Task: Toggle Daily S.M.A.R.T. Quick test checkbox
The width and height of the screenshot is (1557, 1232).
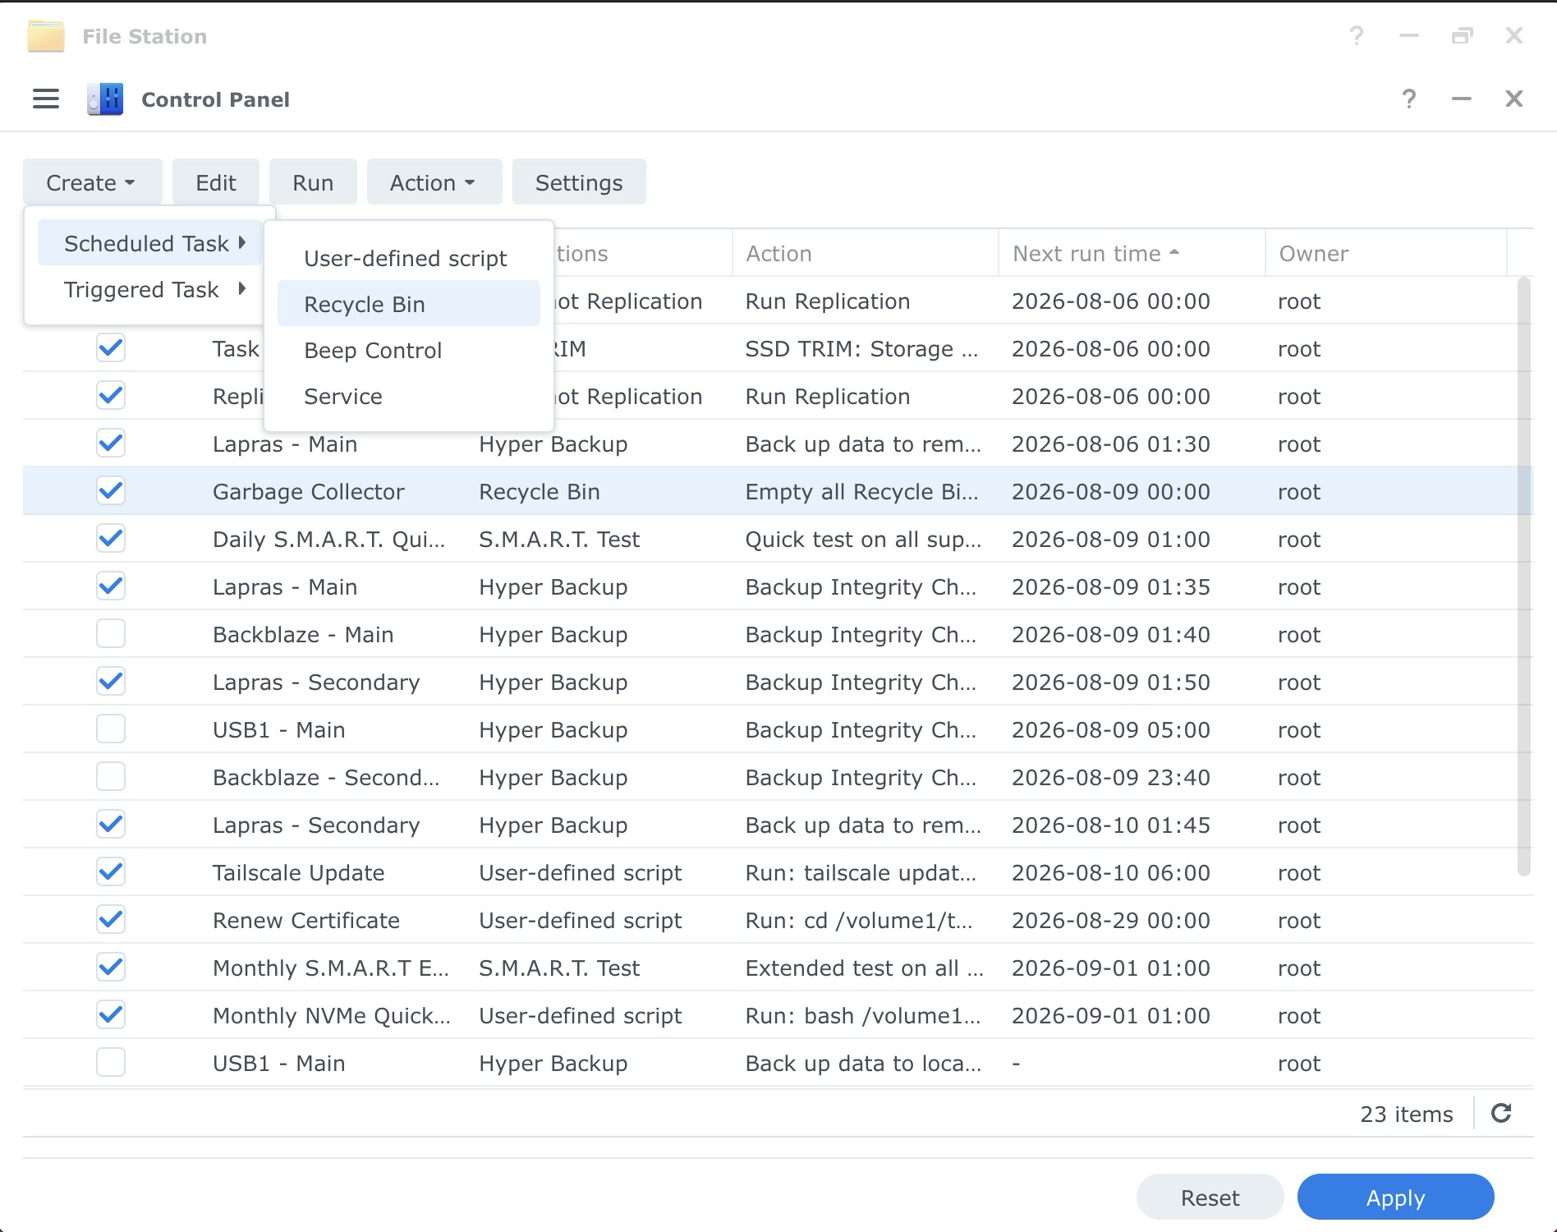Action: [x=111, y=539]
